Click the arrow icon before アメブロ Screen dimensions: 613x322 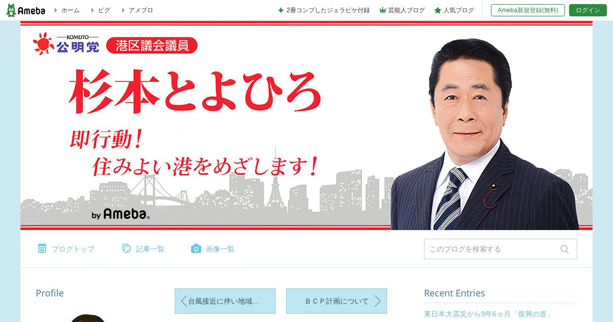123,10
